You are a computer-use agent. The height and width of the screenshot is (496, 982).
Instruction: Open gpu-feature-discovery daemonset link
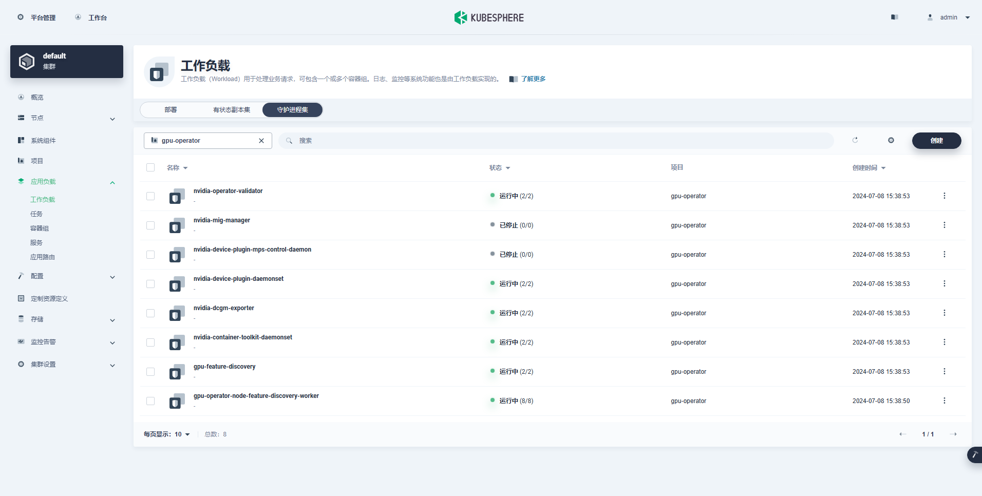tap(224, 367)
